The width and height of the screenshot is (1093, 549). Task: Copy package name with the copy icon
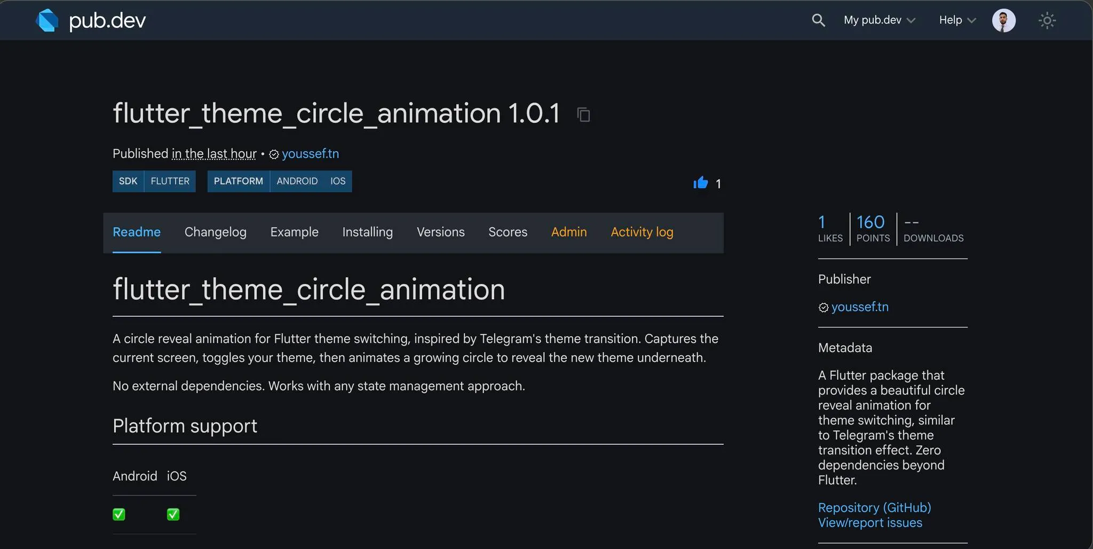(x=582, y=114)
